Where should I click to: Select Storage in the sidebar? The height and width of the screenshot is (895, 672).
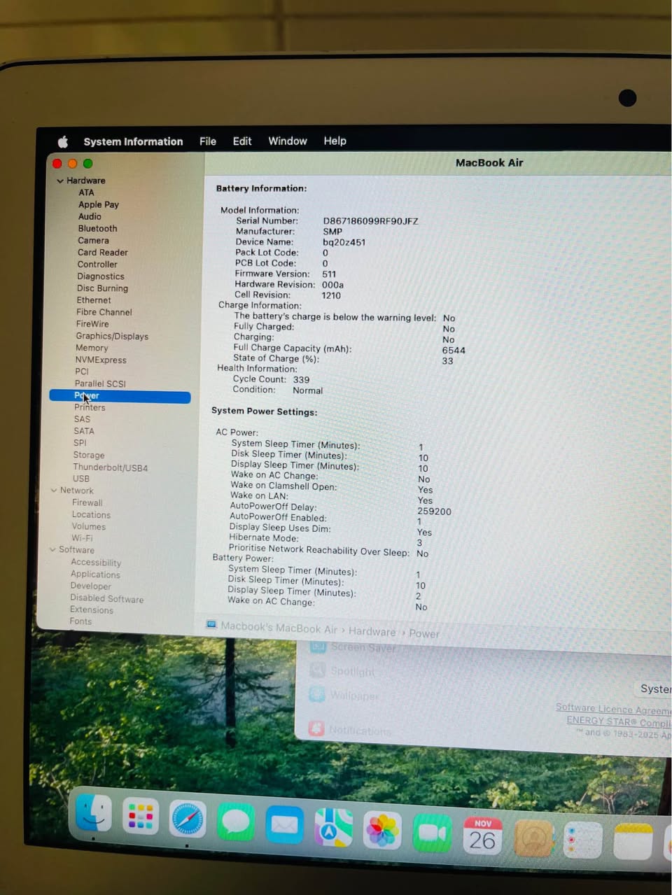[x=89, y=455]
